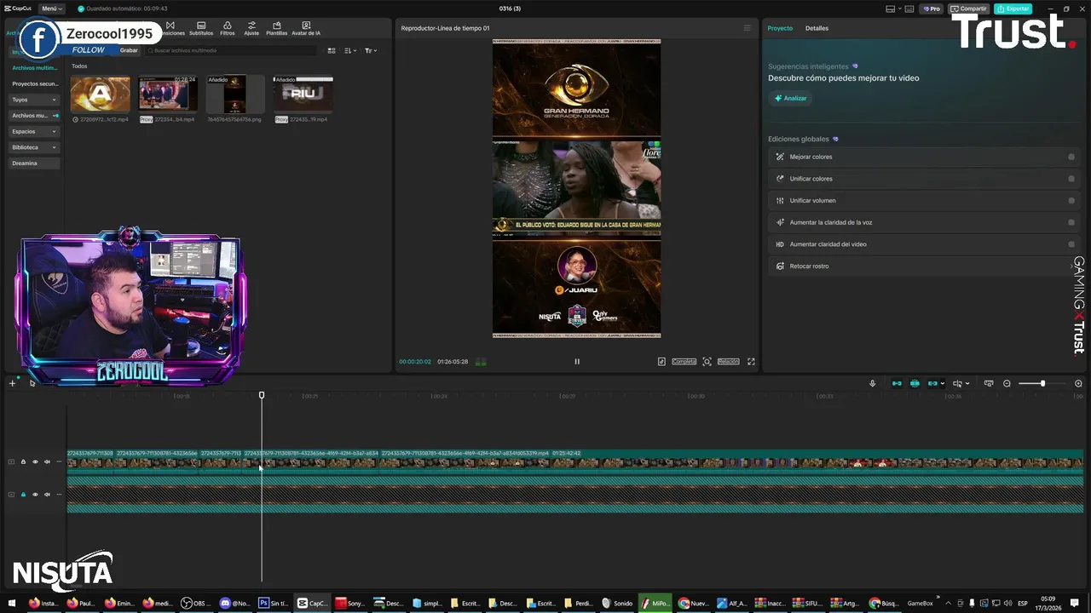Select the 272354...b4.mp4 media thumbnail

[x=168, y=95]
